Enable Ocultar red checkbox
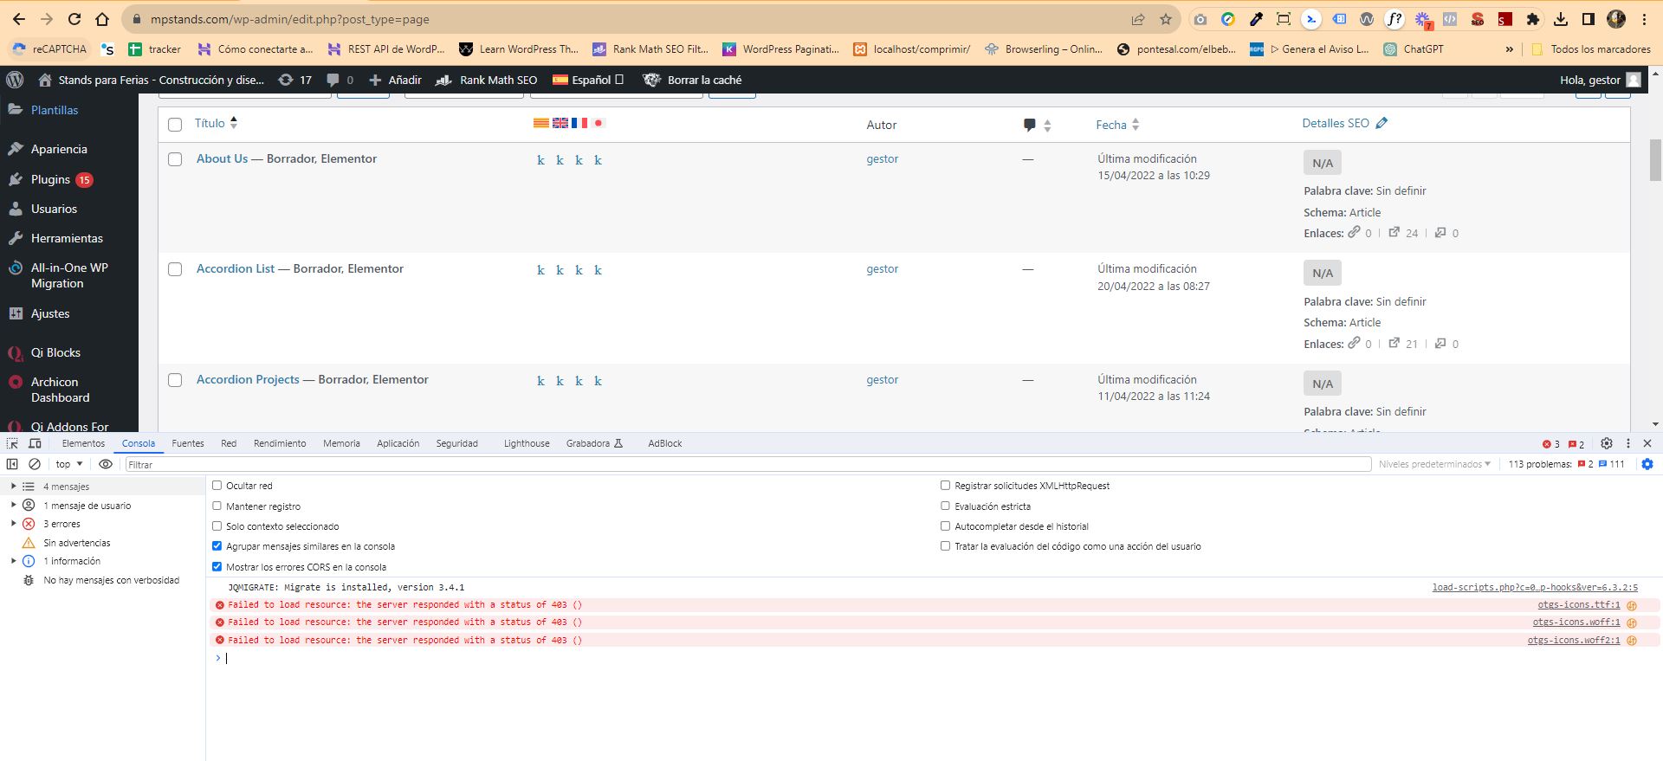 point(217,486)
